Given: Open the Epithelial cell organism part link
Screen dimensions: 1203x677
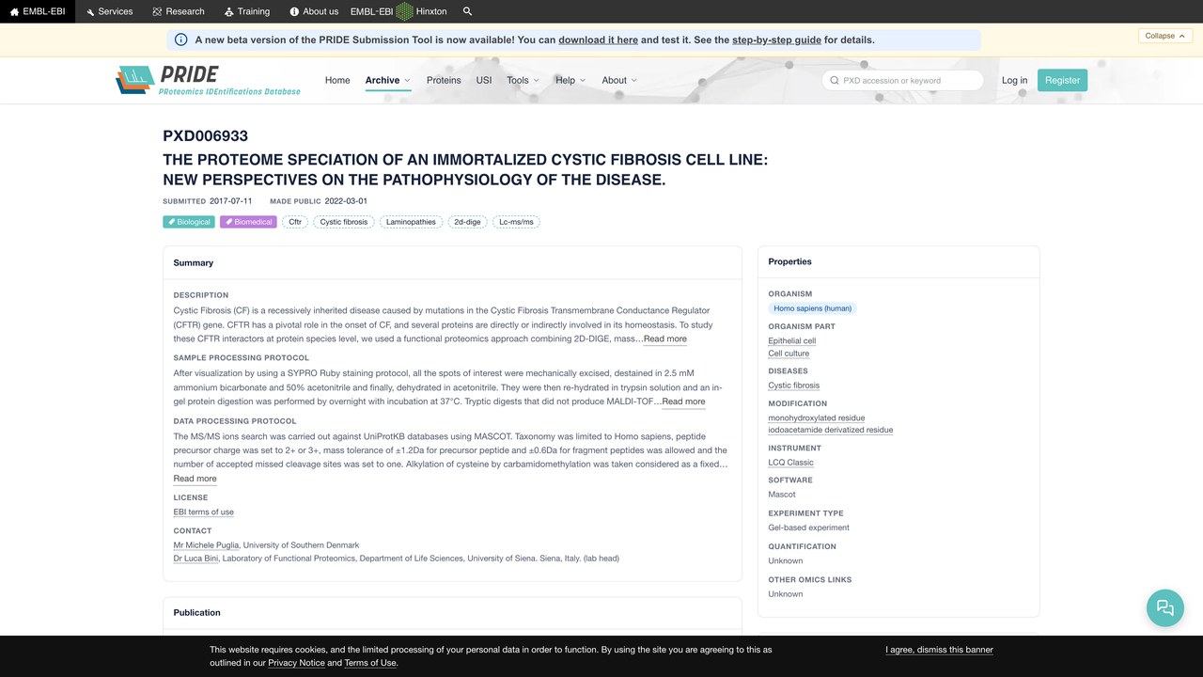Looking at the screenshot, I should click(x=791, y=341).
